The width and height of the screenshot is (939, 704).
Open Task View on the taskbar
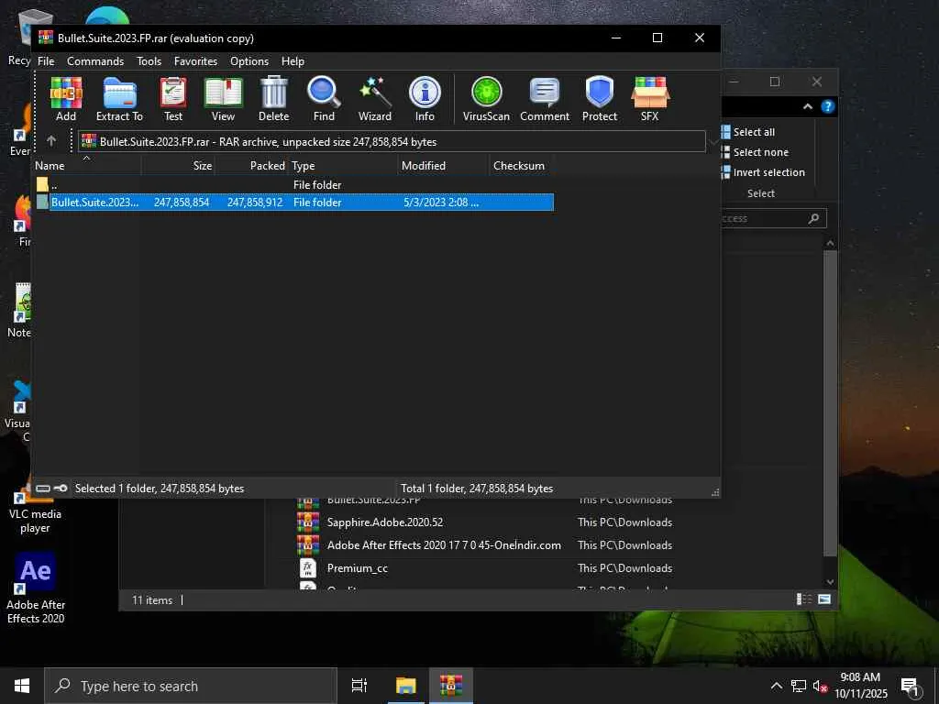pyautogui.click(x=359, y=686)
